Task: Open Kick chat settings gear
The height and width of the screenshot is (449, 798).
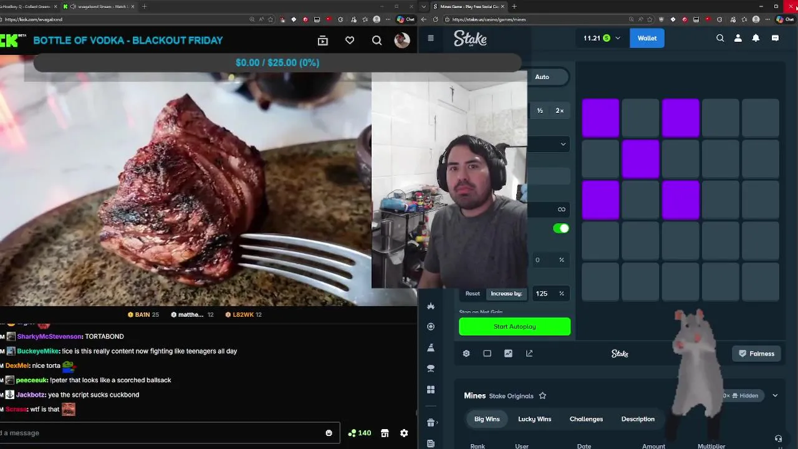Action: 404,433
